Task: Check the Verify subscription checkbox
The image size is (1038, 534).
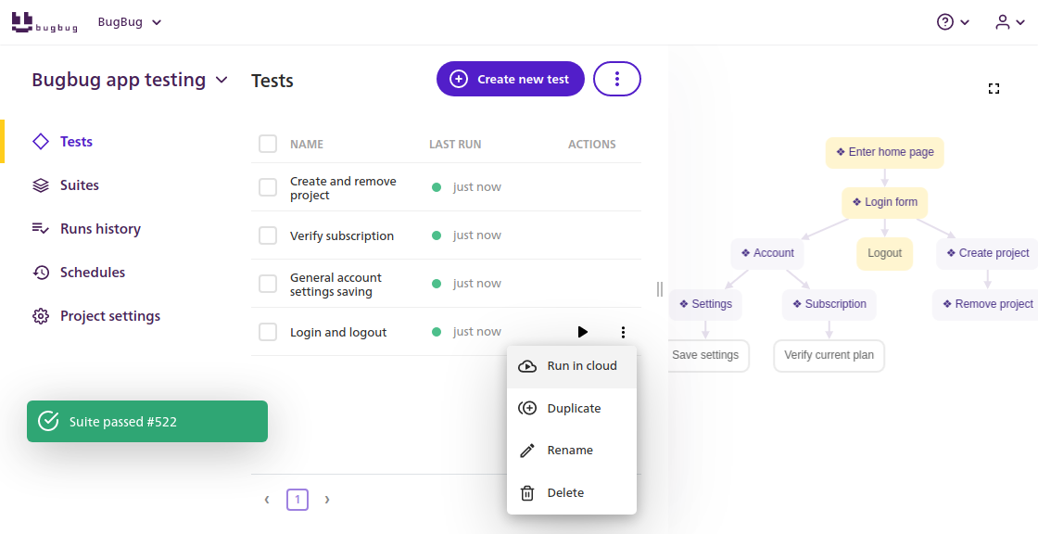Action: pyautogui.click(x=268, y=235)
